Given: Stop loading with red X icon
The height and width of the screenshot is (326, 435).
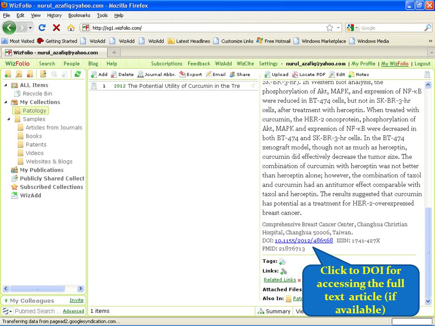Looking at the screenshot, I should 57,28.
